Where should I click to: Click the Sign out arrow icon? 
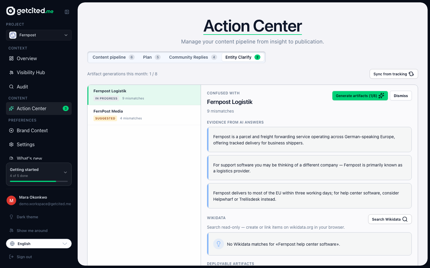coord(11,257)
